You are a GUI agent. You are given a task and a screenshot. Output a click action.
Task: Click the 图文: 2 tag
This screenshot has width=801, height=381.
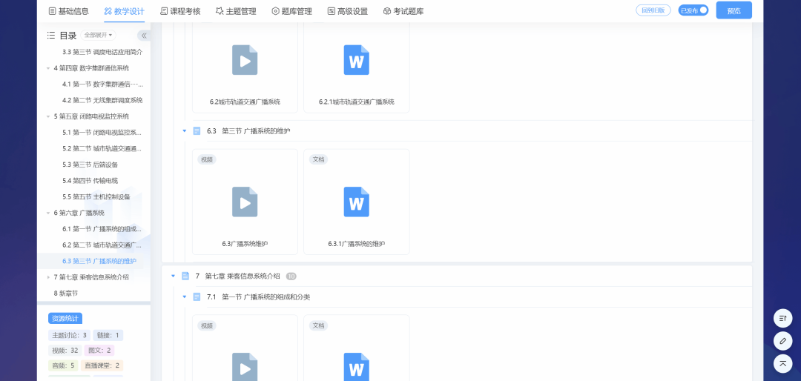99,351
